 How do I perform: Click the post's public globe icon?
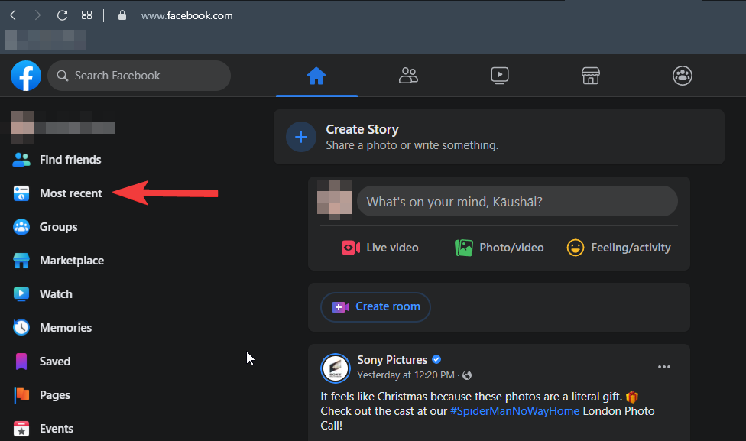467,375
